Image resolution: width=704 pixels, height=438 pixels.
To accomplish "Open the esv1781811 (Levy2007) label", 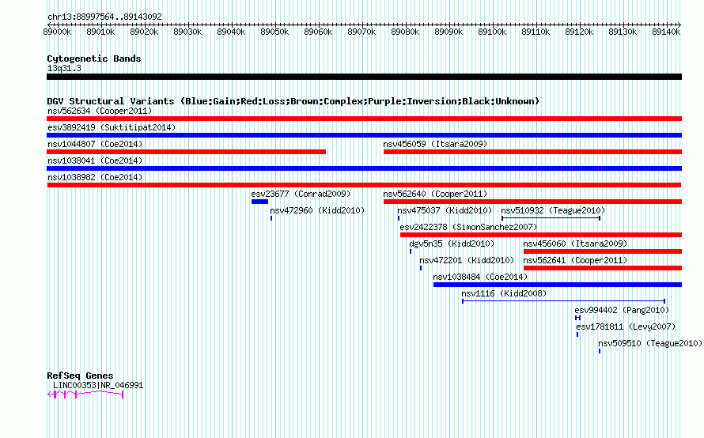I will tap(626, 327).
